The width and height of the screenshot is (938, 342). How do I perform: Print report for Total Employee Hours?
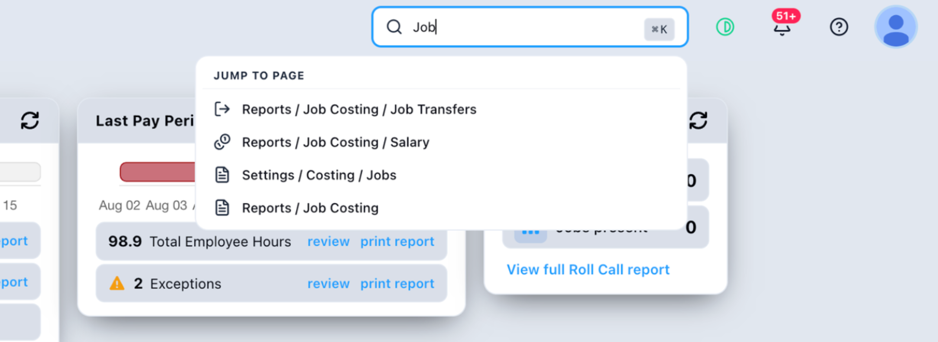(397, 241)
